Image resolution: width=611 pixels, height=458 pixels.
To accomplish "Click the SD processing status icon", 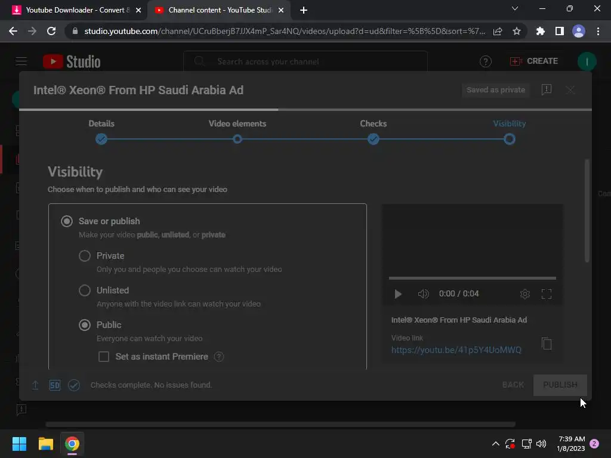I will click(55, 385).
